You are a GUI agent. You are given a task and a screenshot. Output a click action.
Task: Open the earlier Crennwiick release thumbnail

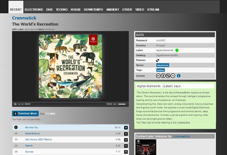tap(146, 147)
